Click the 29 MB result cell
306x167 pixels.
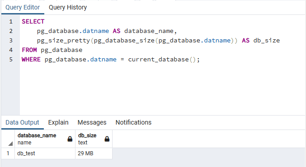coord(94,153)
